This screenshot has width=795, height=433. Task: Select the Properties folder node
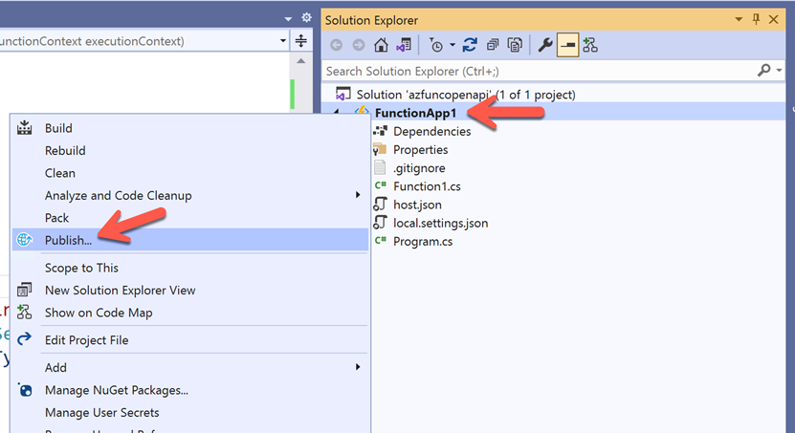[x=420, y=149]
